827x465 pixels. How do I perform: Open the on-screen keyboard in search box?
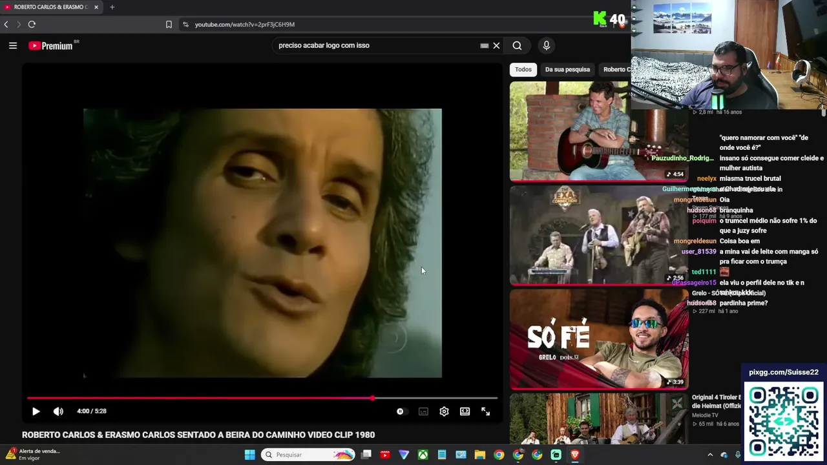point(484,46)
